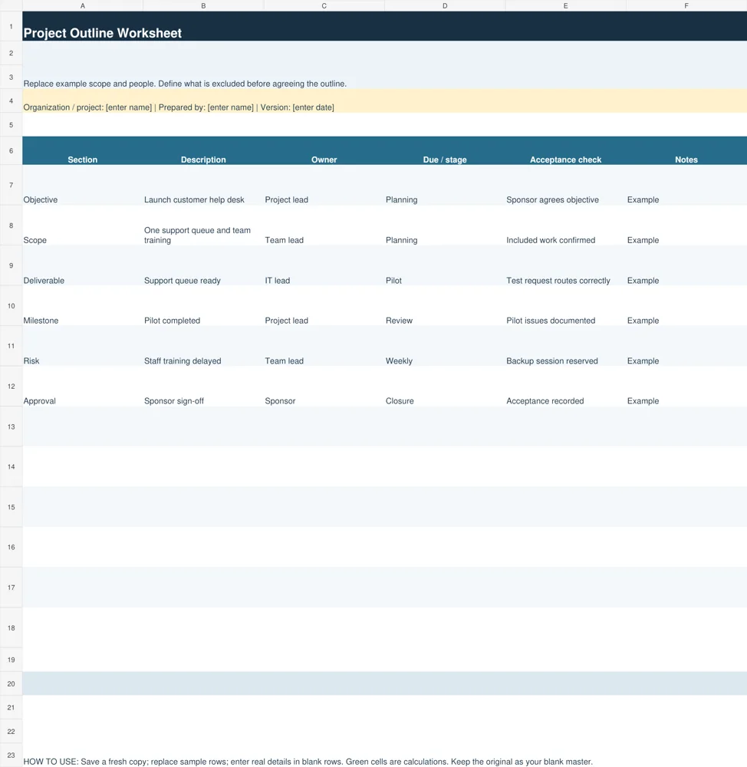Select the 'IT lead' owner cell
This screenshot has height=767, width=747.
pos(324,265)
